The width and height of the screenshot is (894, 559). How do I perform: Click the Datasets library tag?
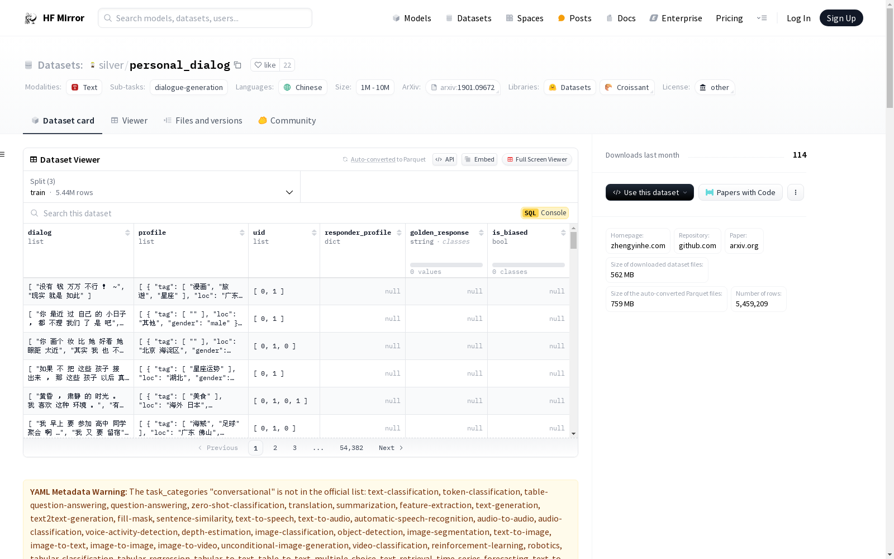570,87
